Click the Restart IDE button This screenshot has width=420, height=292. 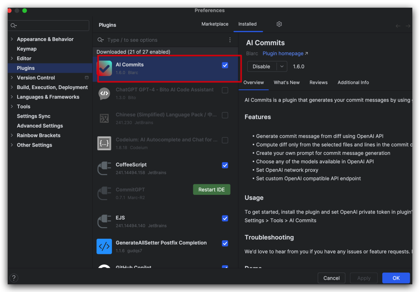click(x=212, y=189)
